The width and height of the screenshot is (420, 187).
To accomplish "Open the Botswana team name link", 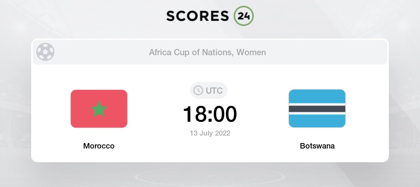I will [x=317, y=146].
